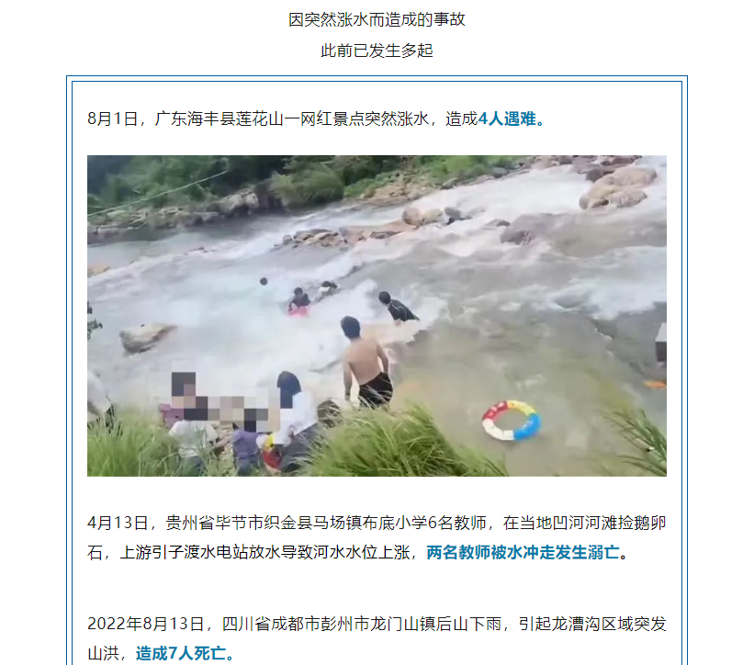Click the green bushes at the photo's top left
The width and height of the screenshot is (754, 665).
pyautogui.click(x=159, y=180)
